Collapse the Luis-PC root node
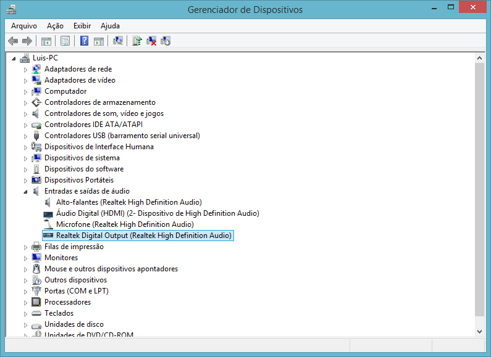 [14, 59]
